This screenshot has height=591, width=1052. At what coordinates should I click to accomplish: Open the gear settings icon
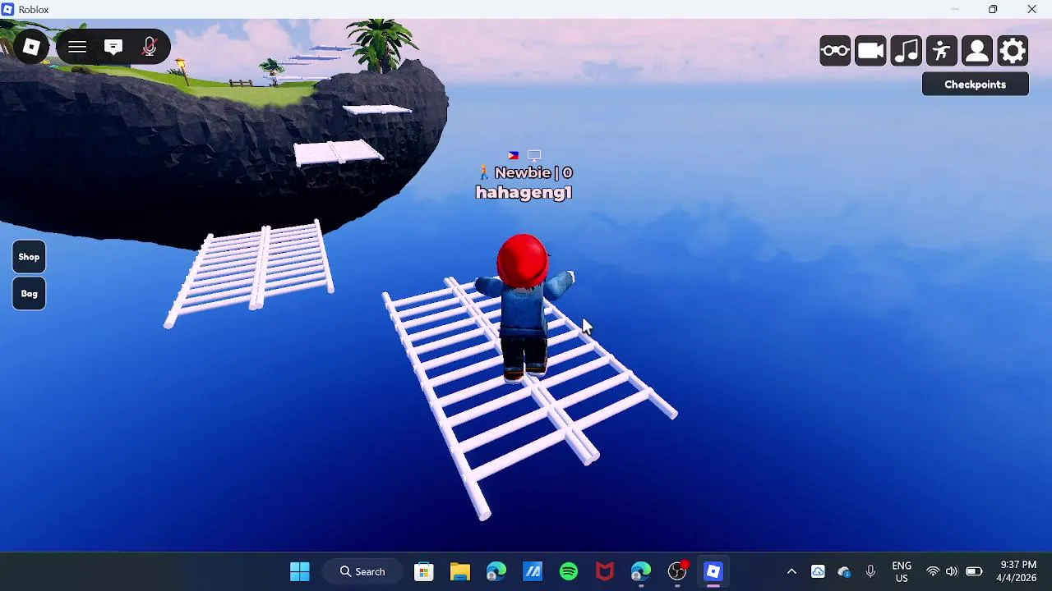1013,51
